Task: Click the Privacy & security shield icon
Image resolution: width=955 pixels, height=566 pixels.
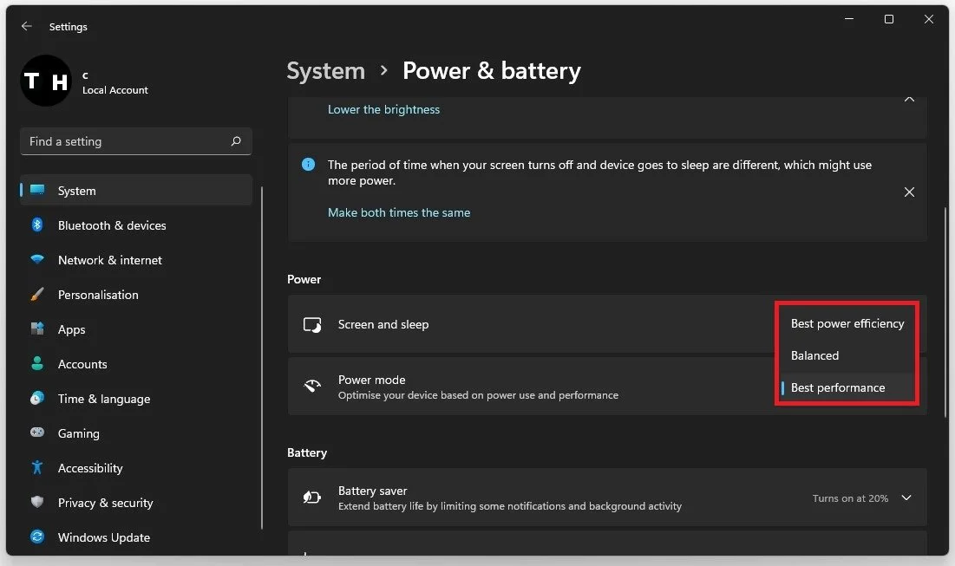Action: (x=37, y=502)
